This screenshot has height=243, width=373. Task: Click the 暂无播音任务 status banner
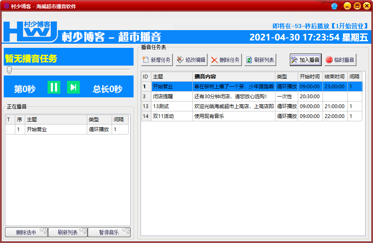click(x=69, y=57)
